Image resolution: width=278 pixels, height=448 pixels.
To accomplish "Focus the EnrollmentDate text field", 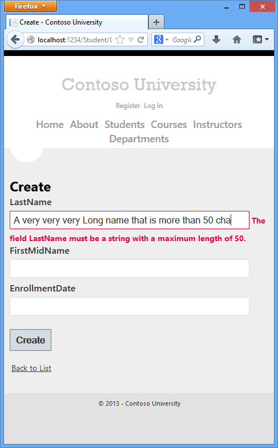I will click(x=130, y=306).
